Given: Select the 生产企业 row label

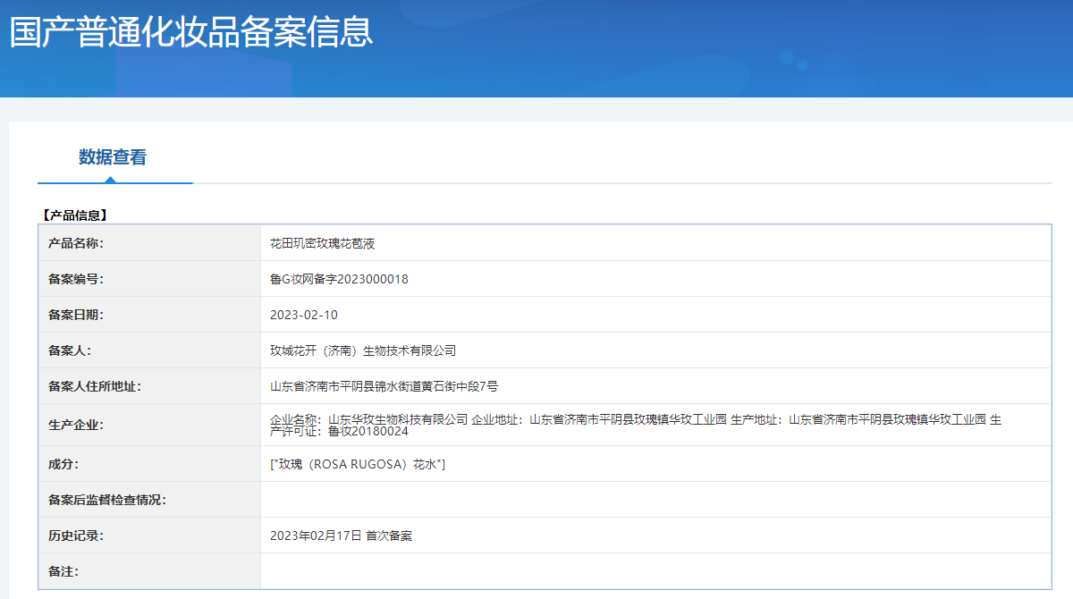Looking at the screenshot, I should (x=76, y=425).
